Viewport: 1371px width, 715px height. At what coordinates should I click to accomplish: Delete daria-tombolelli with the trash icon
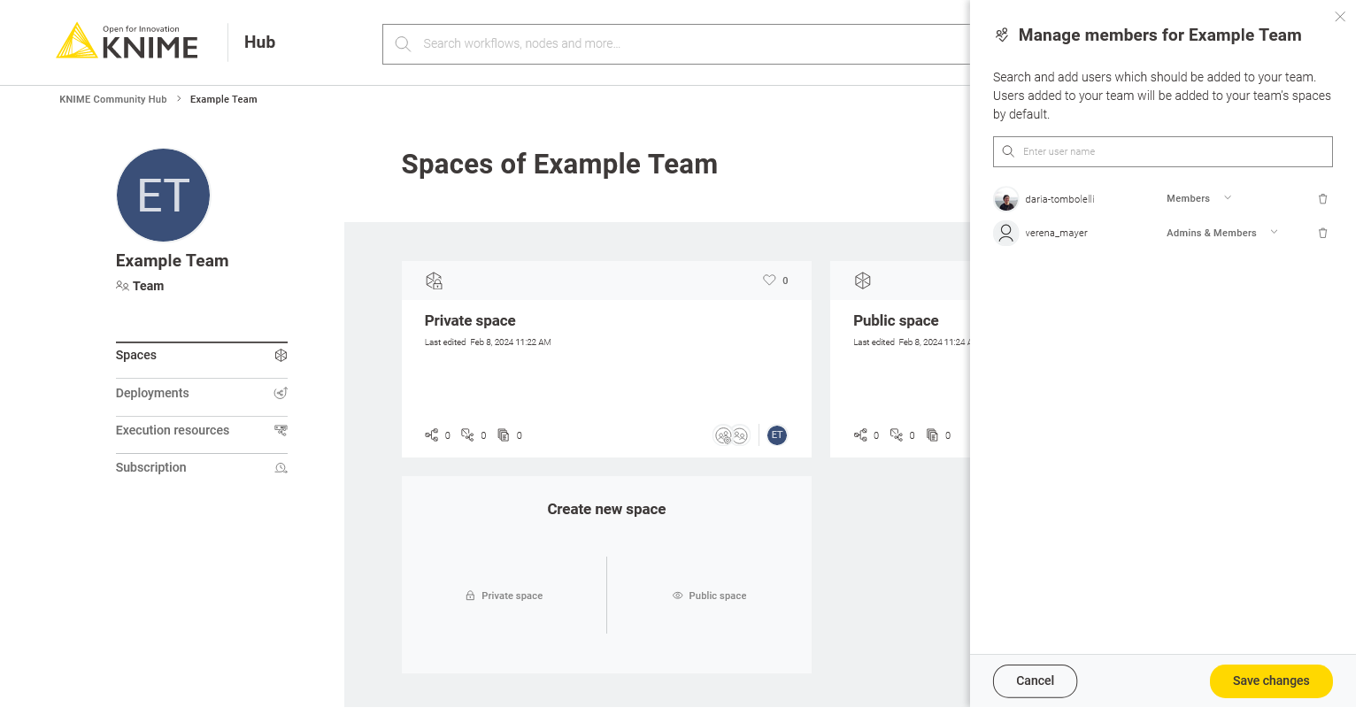click(x=1322, y=199)
